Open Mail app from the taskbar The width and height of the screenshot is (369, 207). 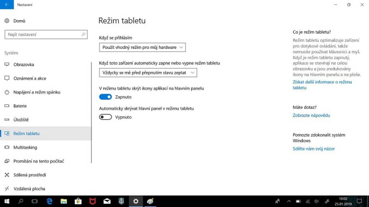pyautogui.click(x=107, y=201)
